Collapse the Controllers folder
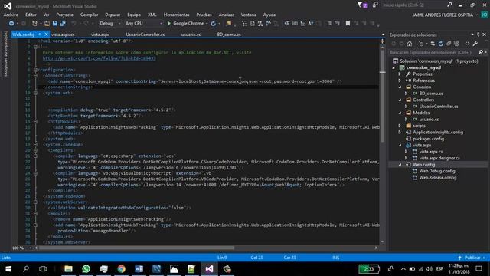Image resolution: width=490 pixels, height=276 pixels. [400, 100]
